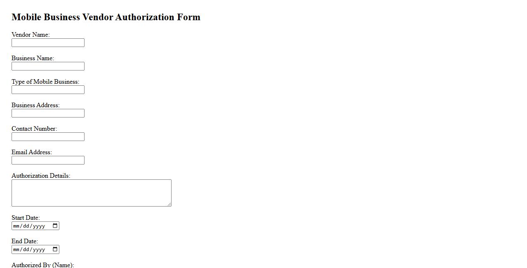The image size is (527, 268).
Task: Open the End Date calendar picker icon
Action: pyautogui.click(x=55, y=249)
